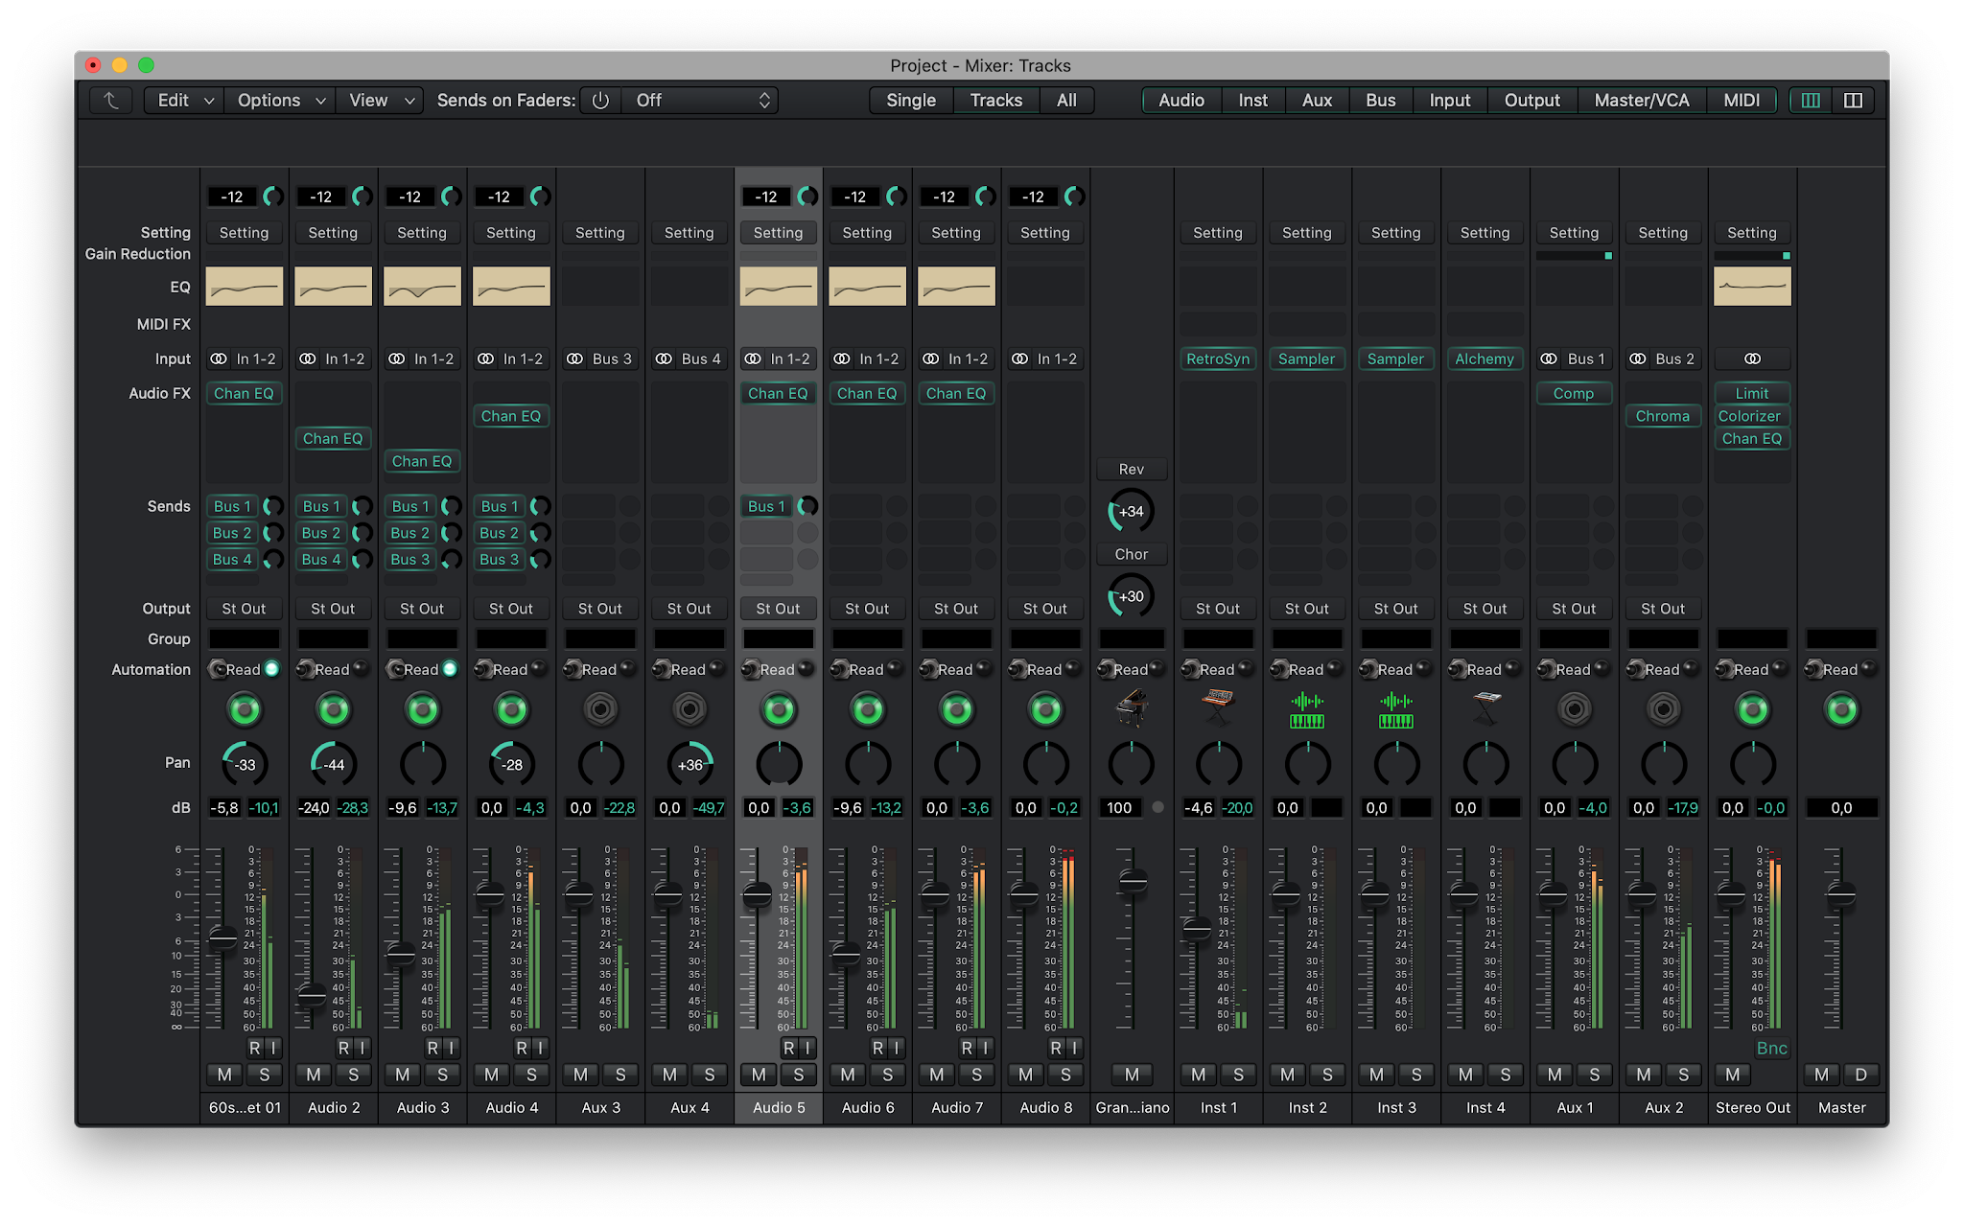Open Setting menu on Inst 2
1964x1226 pixels.
coord(1307,232)
